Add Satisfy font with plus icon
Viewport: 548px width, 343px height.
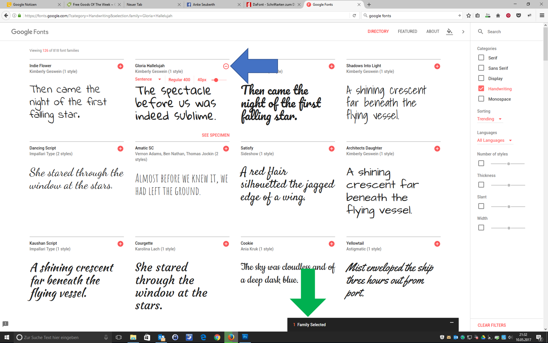pos(332,148)
